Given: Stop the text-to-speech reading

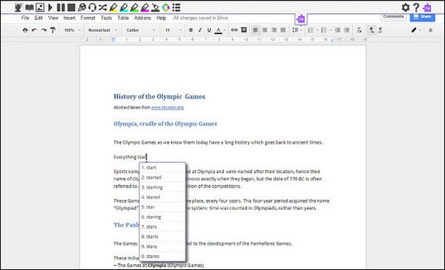Looking at the screenshot, I should [x=71, y=7].
